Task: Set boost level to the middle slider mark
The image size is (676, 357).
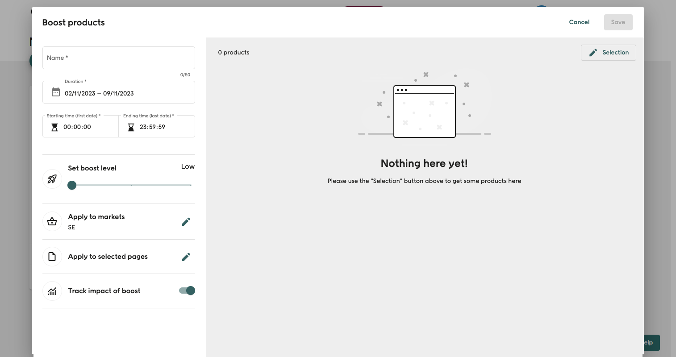Action: coord(131,185)
